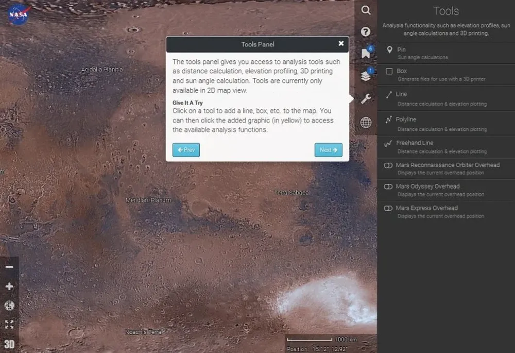
Task: Click the globe projection icon
Action: point(366,122)
